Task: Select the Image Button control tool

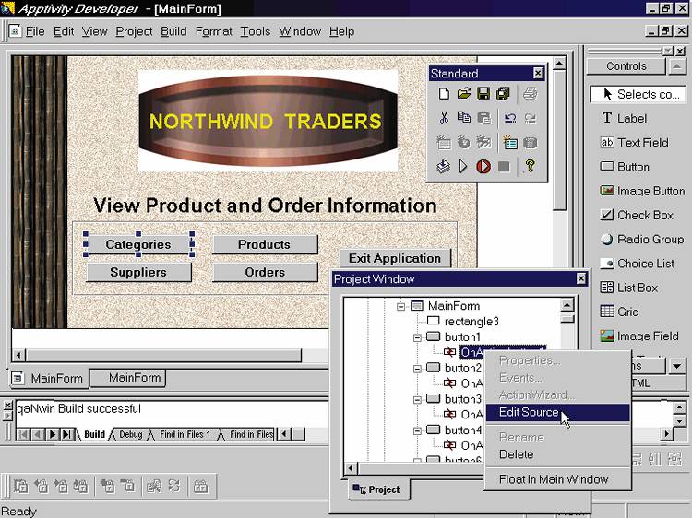Action: tap(642, 191)
